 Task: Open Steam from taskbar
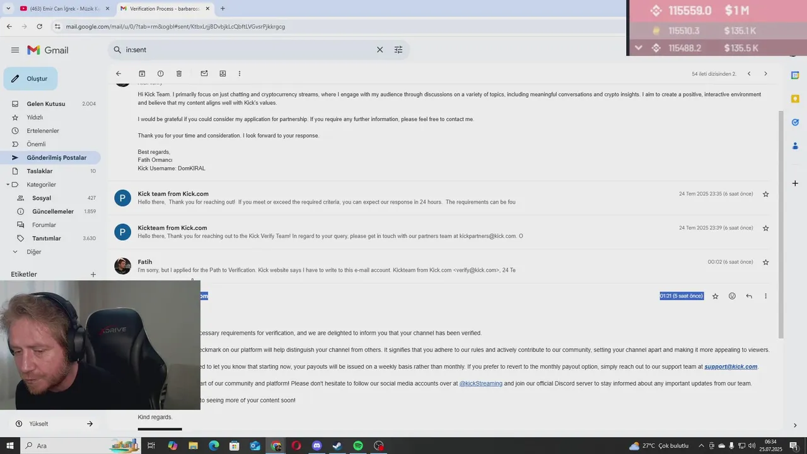(x=337, y=446)
